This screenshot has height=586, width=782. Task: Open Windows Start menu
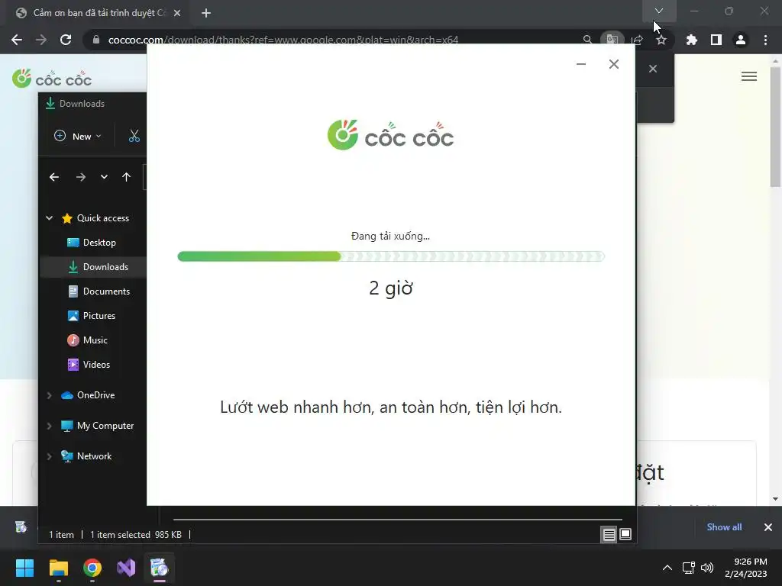coord(24,568)
